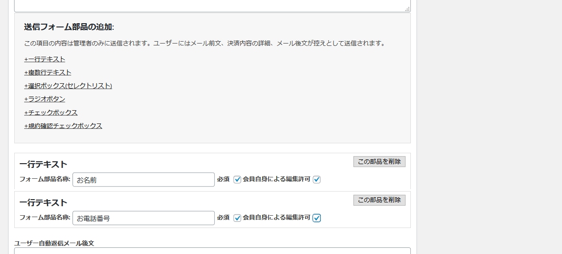Add a 規約確認チェックボックス part

point(63,125)
